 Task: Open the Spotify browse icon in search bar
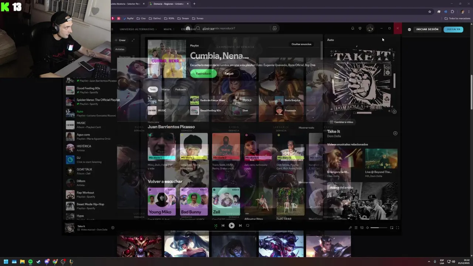274,28
